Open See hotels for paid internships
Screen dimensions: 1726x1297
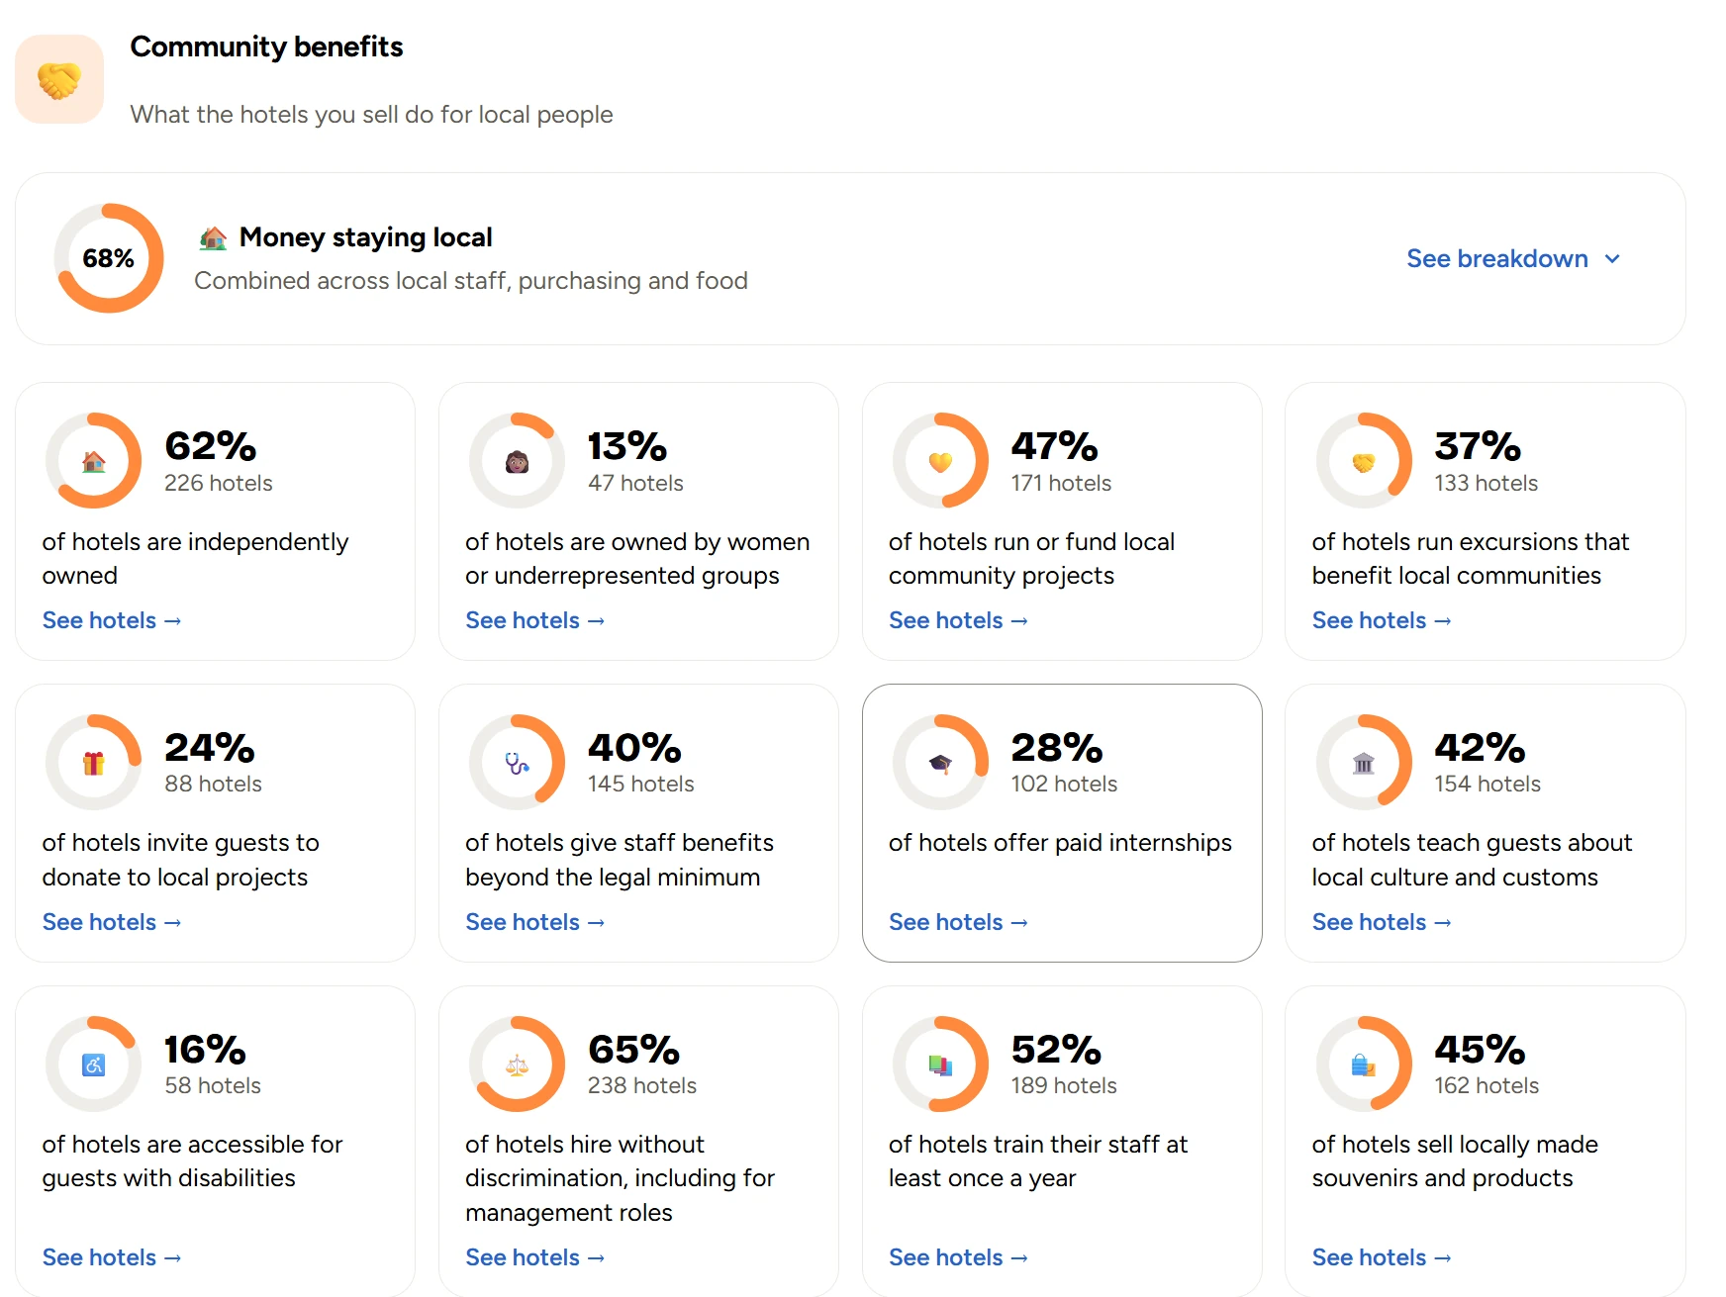click(x=958, y=922)
